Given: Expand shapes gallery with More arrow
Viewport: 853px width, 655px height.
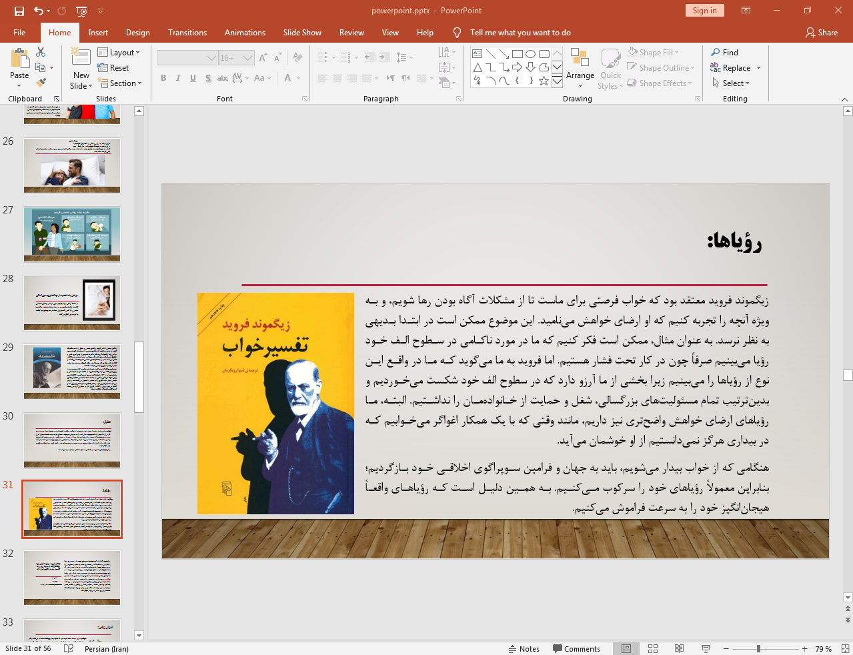Looking at the screenshot, I should (557, 81).
